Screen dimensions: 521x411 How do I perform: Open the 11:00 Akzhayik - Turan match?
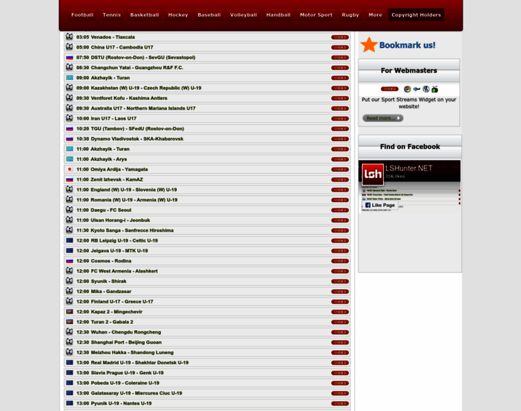coord(110,149)
